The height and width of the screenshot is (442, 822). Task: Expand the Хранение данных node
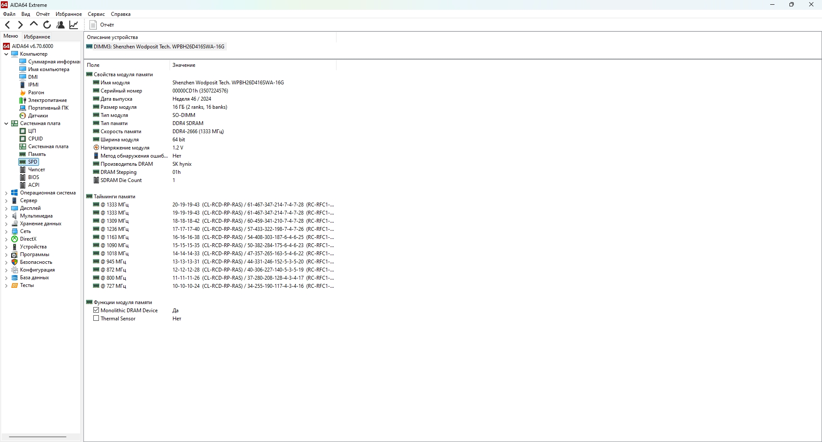[6, 224]
